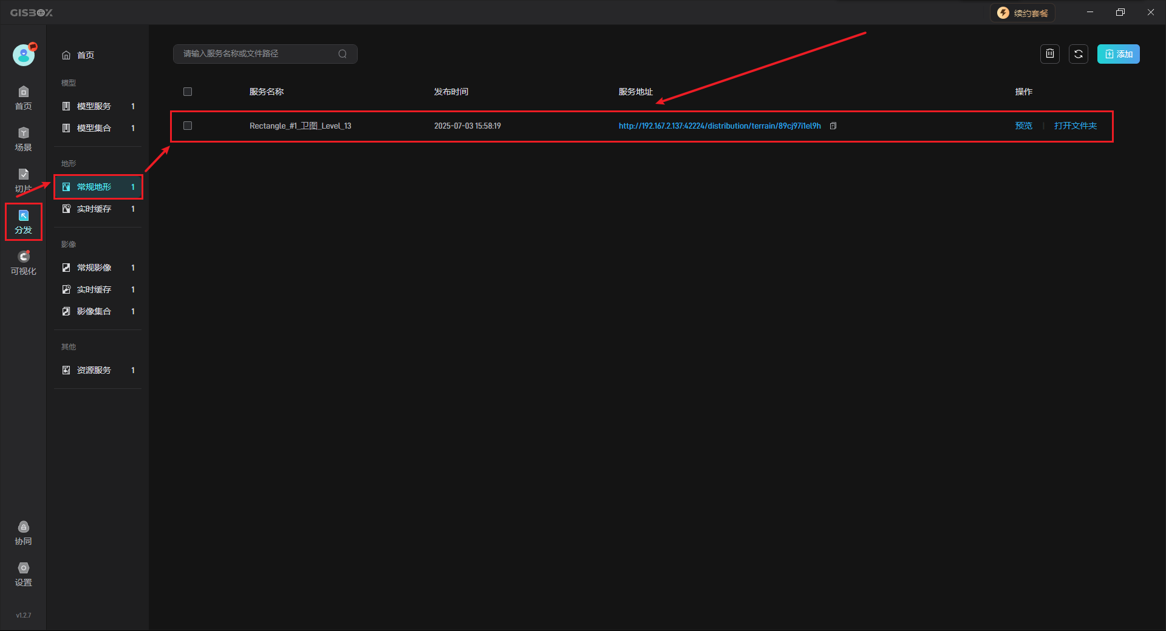
Task: Open the 场景 scene section
Action: 24,140
